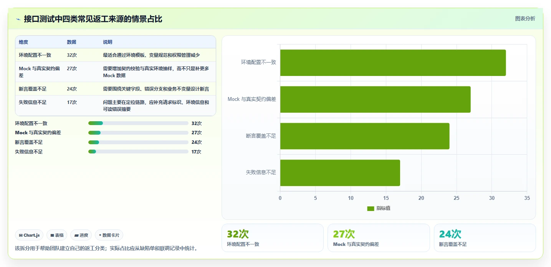Click the 17次 value beside the progress bar
Screen dimensions: 551x267
[x=196, y=152]
